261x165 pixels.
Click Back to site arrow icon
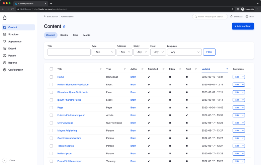(x=45, y=16)
